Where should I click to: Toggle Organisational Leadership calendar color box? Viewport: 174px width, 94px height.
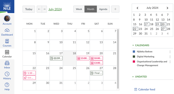(134, 61)
